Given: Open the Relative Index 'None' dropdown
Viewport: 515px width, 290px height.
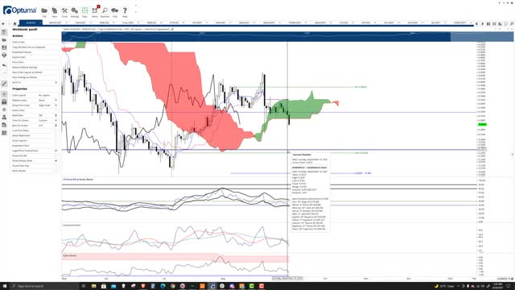Looking at the screenshot, I should tap(47, 100).
